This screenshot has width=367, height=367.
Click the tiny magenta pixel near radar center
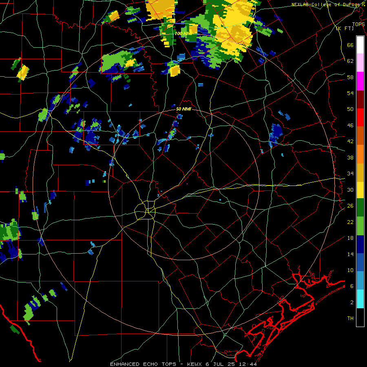(x=187, y=184)
